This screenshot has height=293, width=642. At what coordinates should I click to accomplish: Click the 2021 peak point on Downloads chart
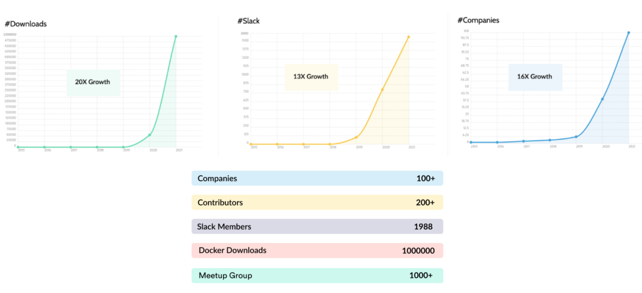pos(176,36)
